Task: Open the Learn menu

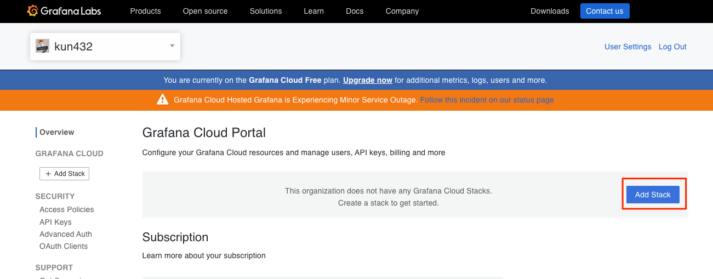Action: click(x=314, y=11)
